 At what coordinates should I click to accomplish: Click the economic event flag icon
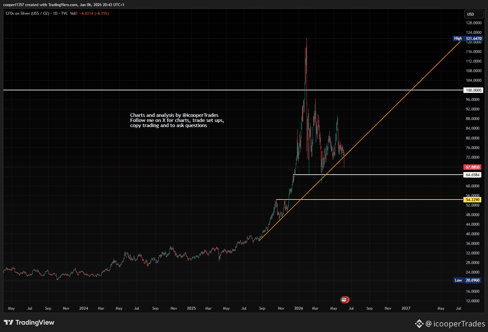pos(344,299)
